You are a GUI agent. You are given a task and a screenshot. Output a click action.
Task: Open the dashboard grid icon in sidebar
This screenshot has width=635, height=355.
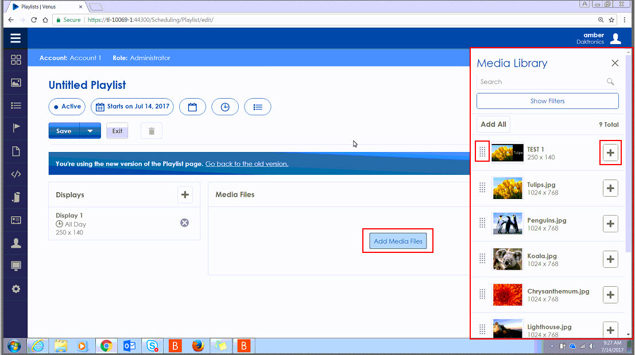16,59
